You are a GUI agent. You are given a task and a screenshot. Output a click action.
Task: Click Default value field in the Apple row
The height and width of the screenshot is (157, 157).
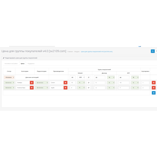[x=73, y=88]
